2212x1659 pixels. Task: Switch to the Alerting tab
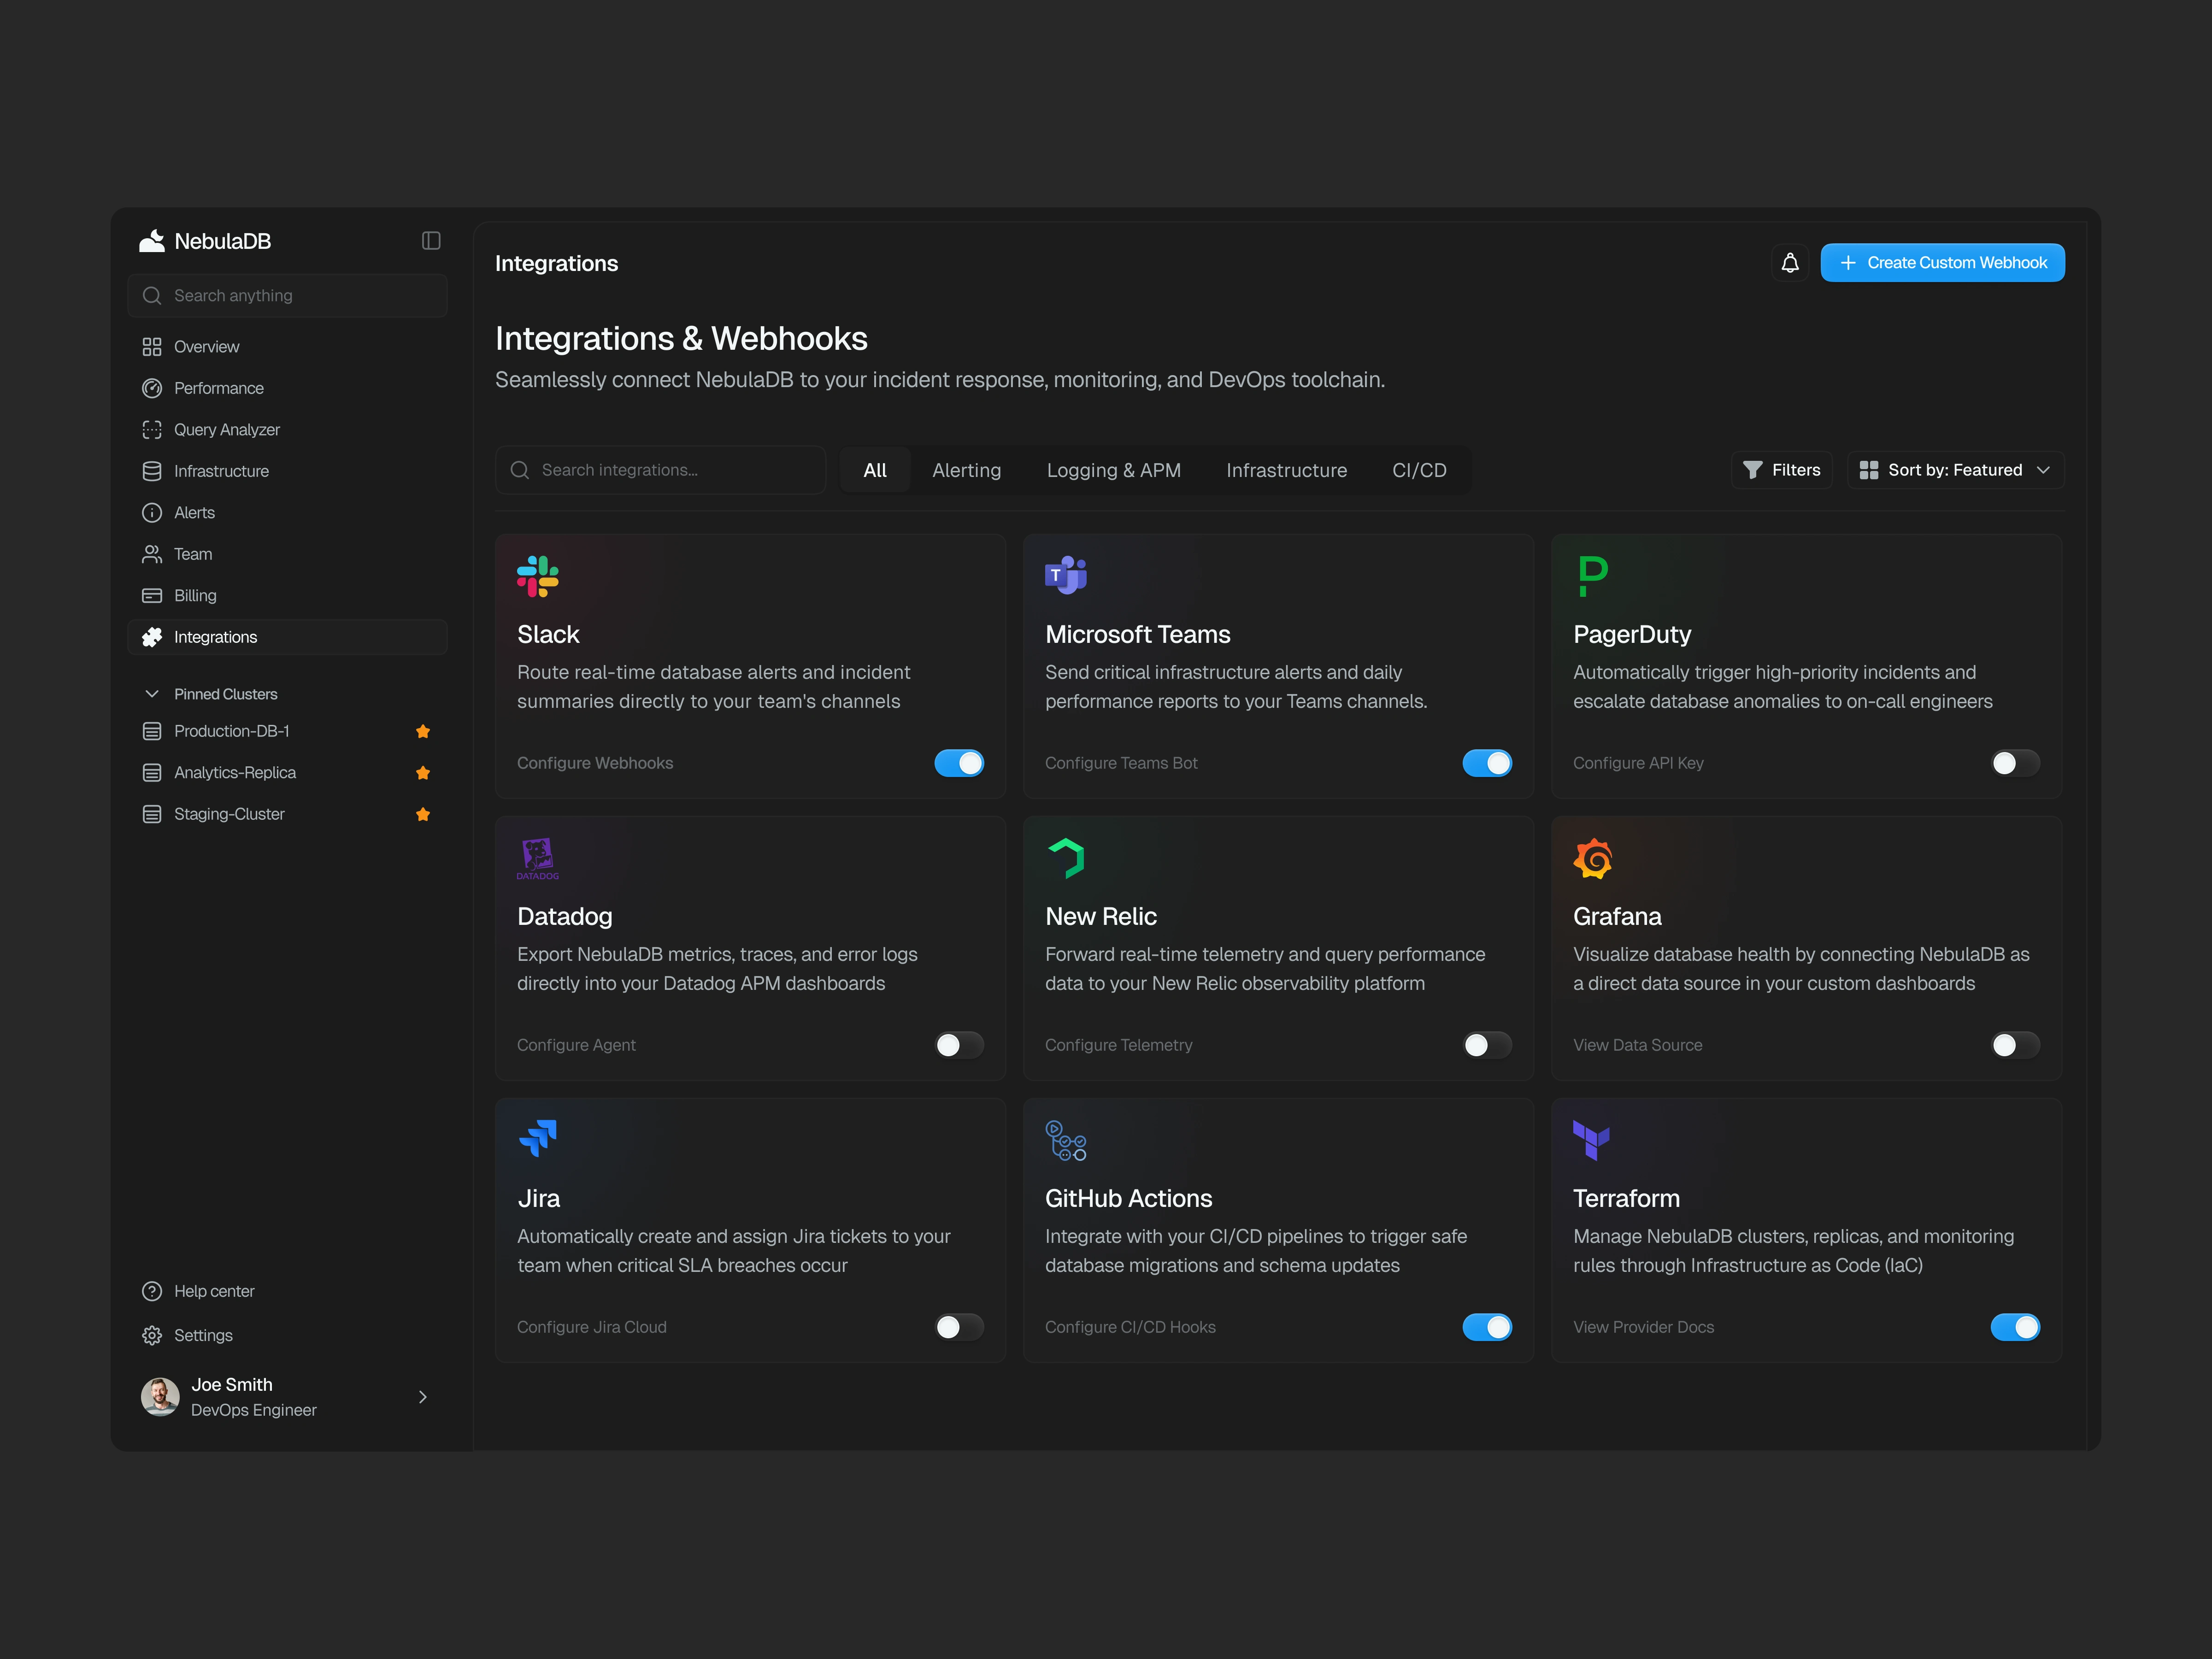(966, 470)
